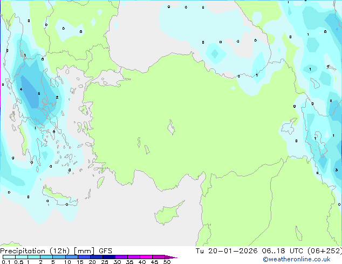Screen dimensions: 342x264
Task: Click the 0.5–1 mm legend color box
Action: point(22,257)
